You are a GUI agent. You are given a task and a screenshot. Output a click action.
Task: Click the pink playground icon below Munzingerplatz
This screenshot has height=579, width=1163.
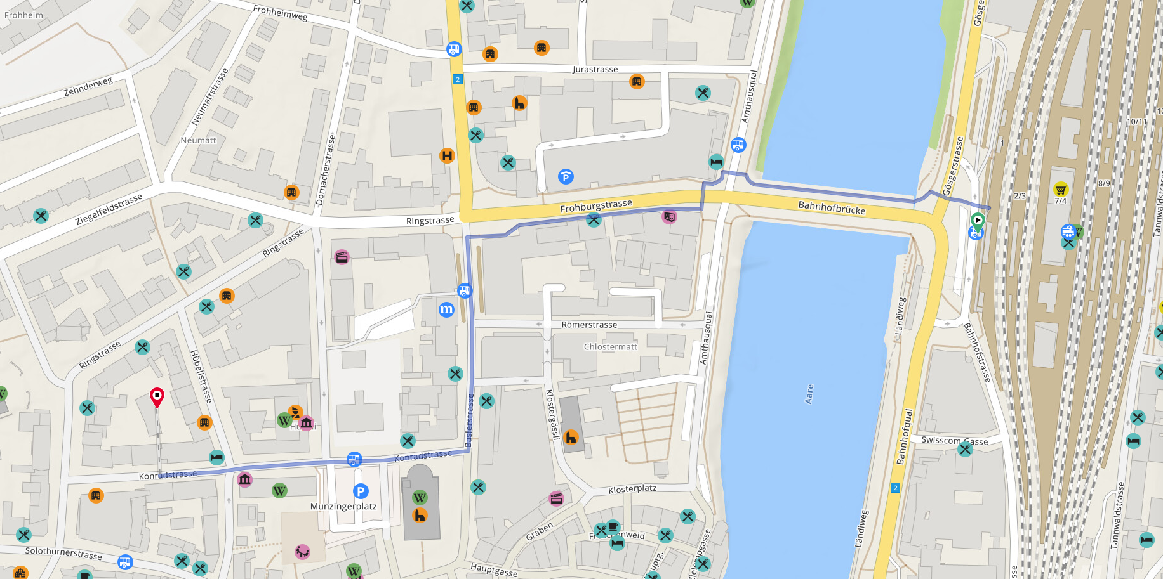[x=302, y=552]
